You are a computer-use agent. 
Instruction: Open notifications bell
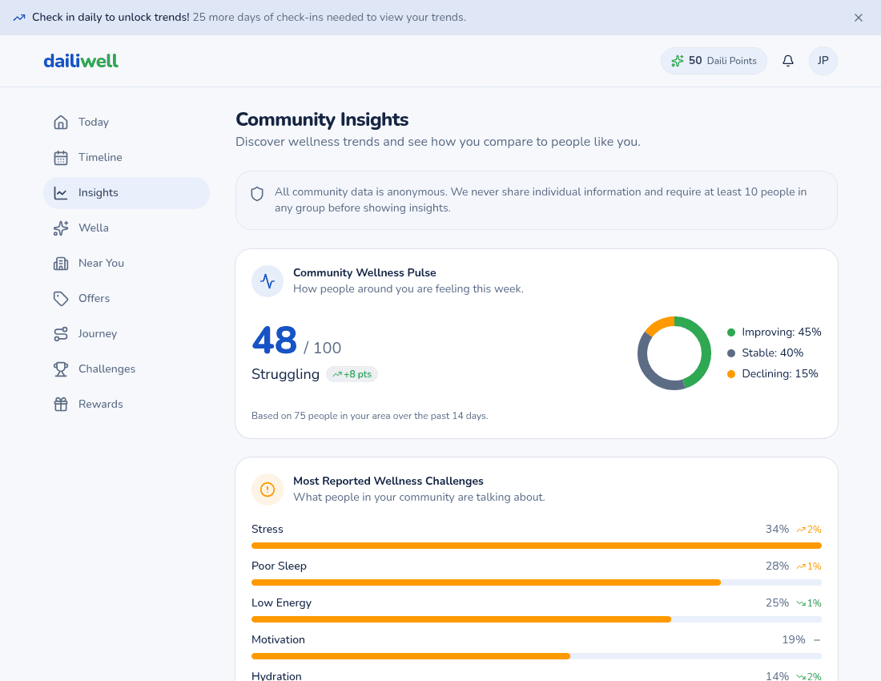point(788,61)
